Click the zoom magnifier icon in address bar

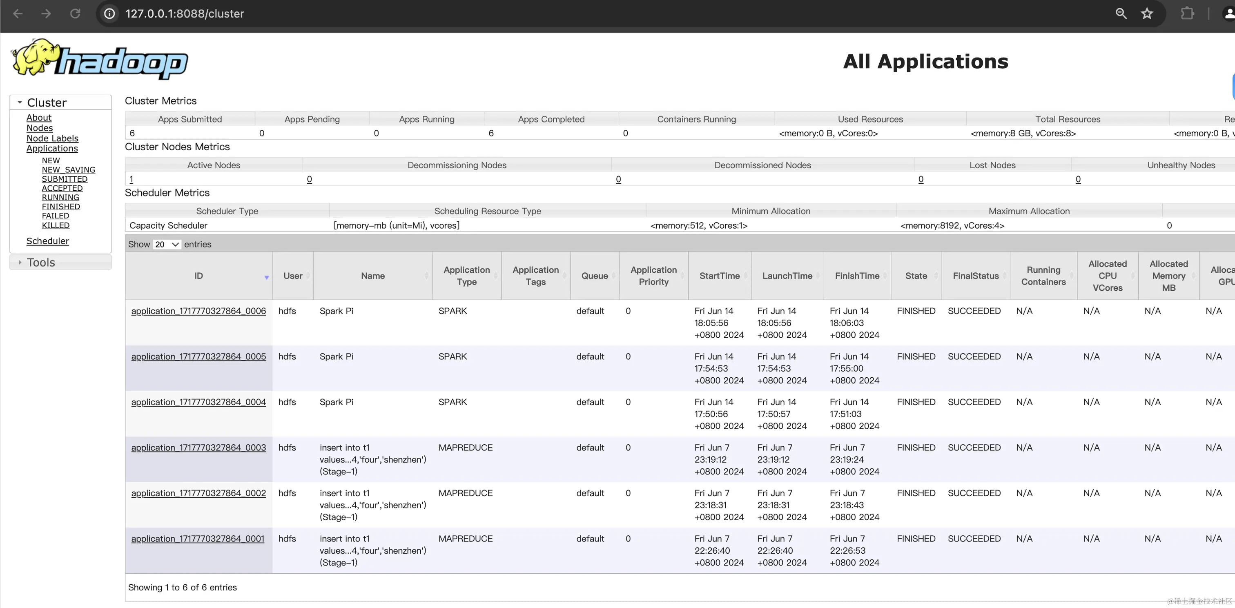1120,13
